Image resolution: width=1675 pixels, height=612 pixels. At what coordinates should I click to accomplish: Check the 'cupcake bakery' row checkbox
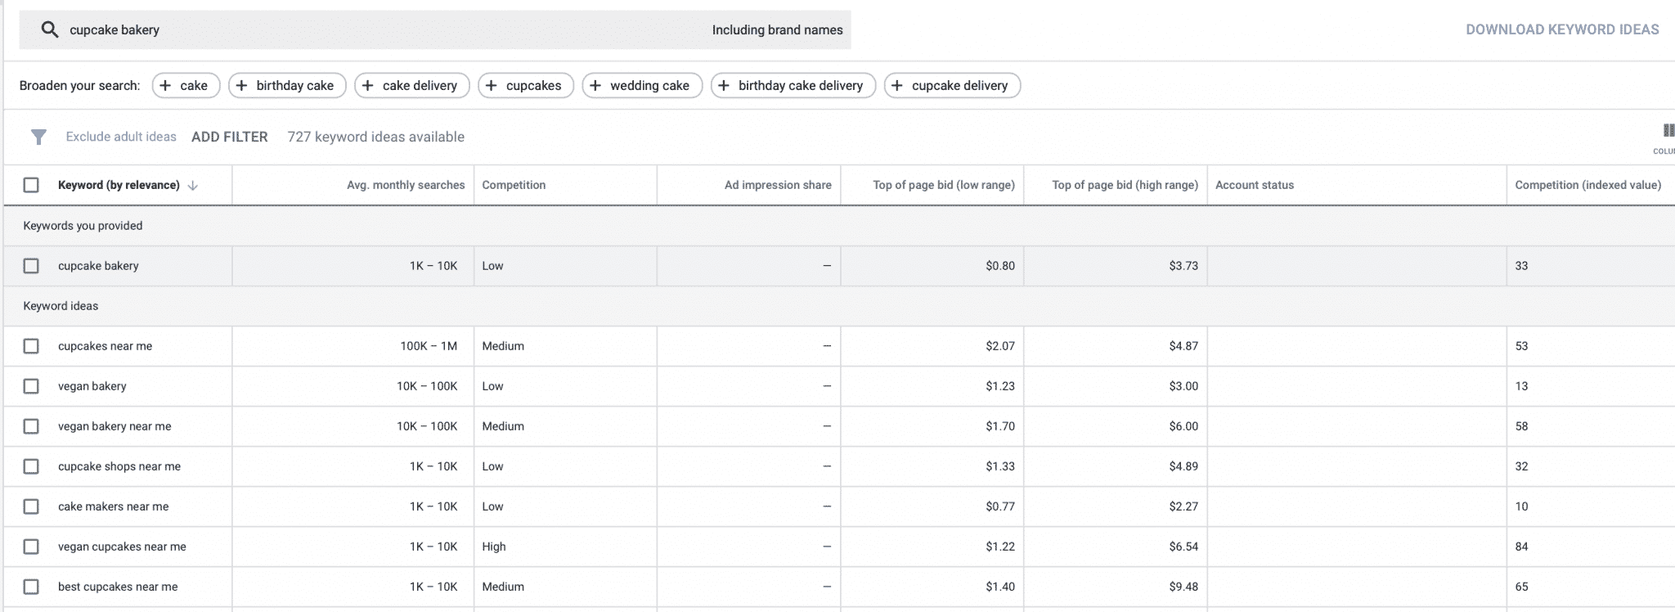(31, 266)
